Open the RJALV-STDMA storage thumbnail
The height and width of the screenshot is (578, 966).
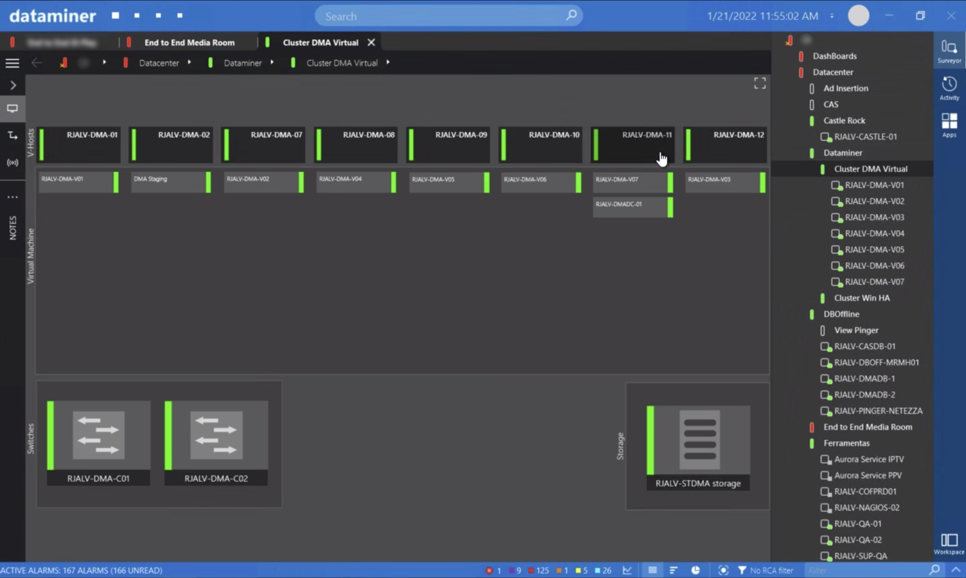pyautogui.click(x=698, y=447)
